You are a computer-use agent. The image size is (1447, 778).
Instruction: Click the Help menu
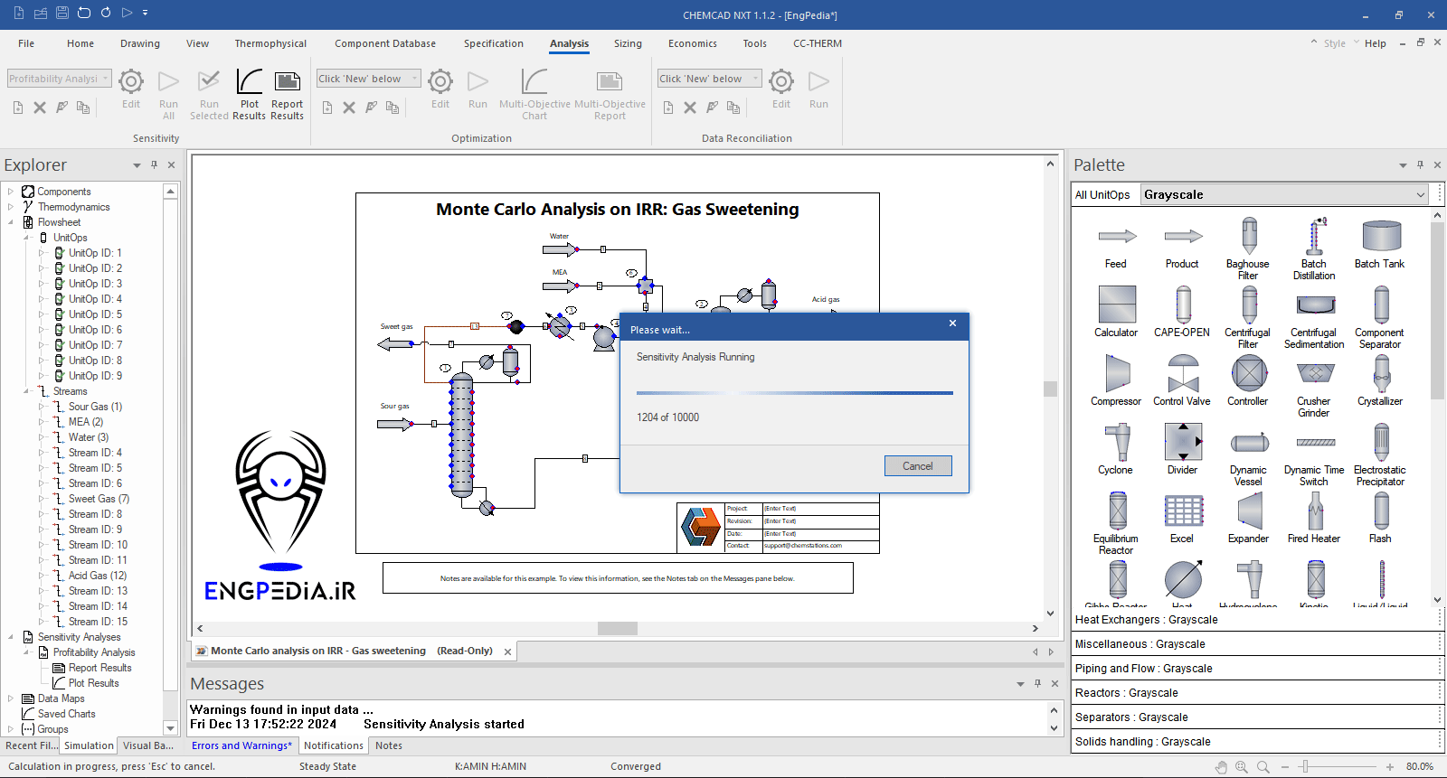(1376, 43)
